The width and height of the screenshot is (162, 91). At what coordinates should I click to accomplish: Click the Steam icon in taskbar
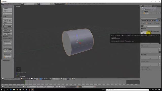[26, 90]
